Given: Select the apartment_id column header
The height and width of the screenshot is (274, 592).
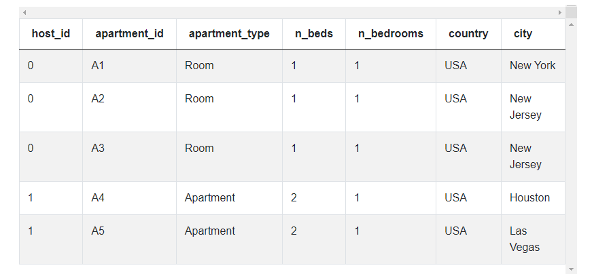Looking at the screenshot, I should pyautogui.click(x=129, y=34).
